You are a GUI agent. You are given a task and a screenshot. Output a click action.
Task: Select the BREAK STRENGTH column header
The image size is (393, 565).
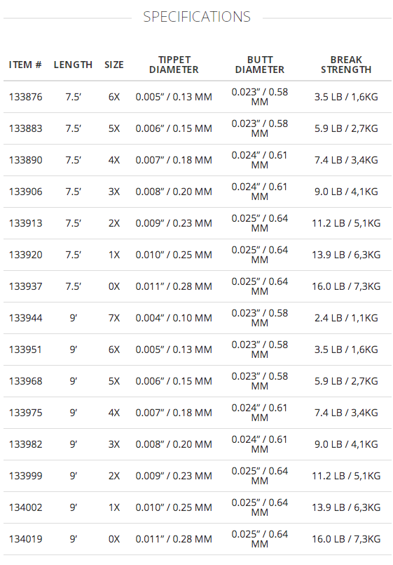click(346, 65)
